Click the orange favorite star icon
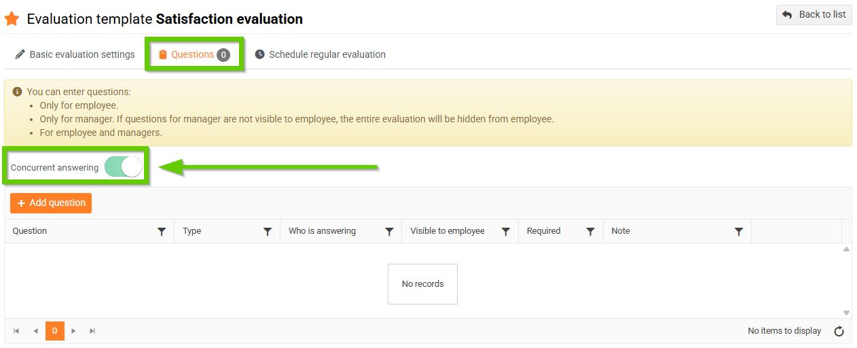The width and height of the screenshot is (857, 348). pyautogui.click(x=12, y=19)
